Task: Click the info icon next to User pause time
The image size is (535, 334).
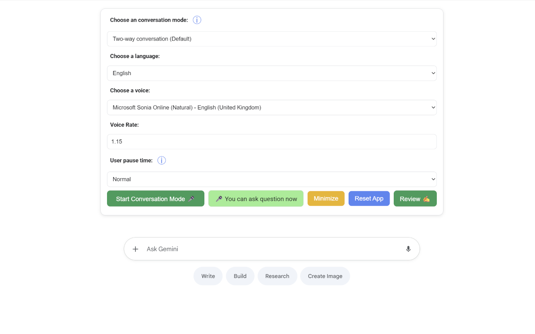Action: (162, 160)
